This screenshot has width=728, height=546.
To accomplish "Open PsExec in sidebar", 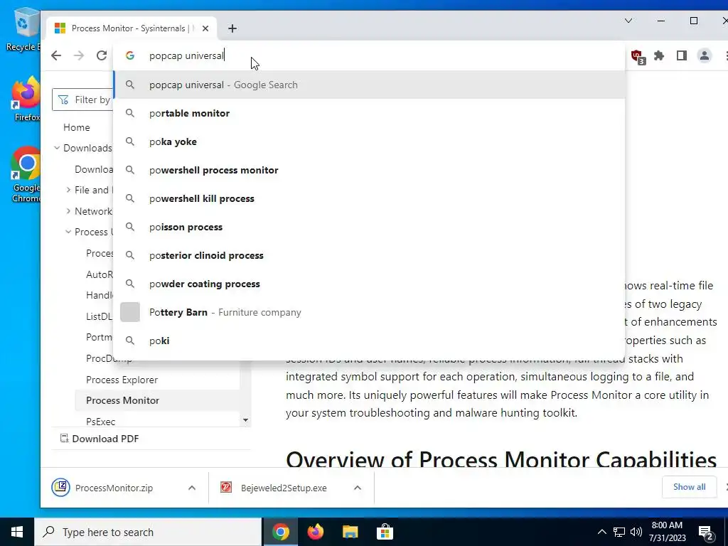I will coord(101,422).
